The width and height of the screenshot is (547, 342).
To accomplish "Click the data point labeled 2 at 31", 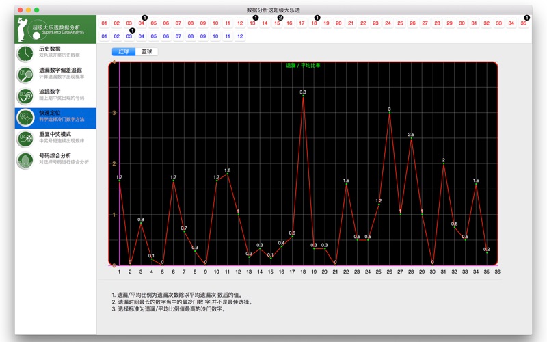I will pyautogui.click(x=444, y=163).
